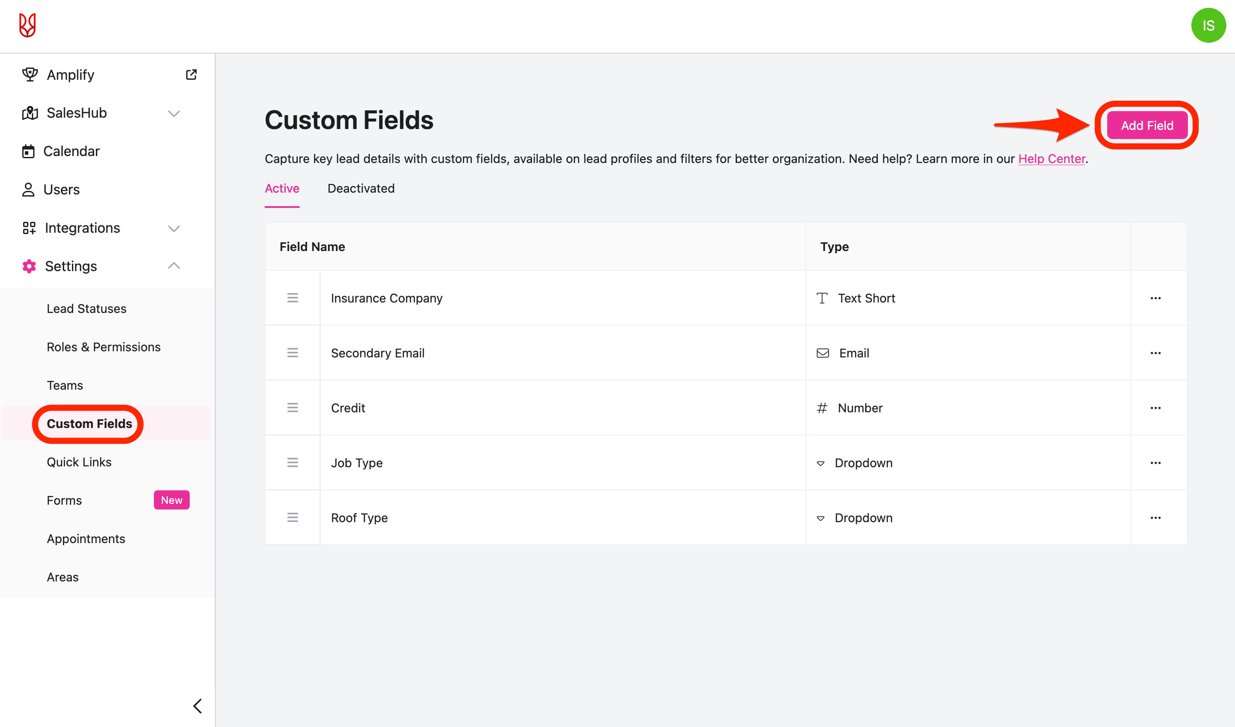
Task: Switch to the Deactivated tab
Action: (x=361, y=189)
